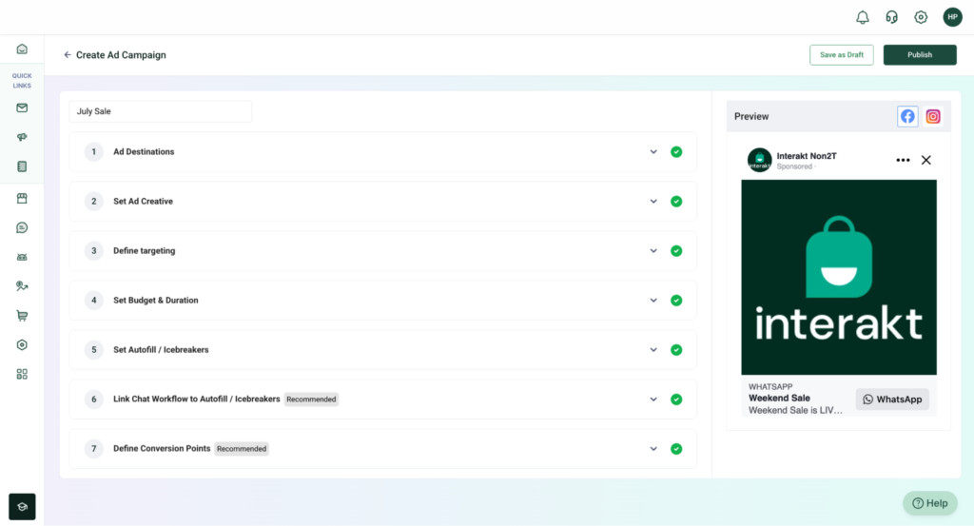Open the graduation cap learning icon
The image size is (974, 526).
pos(22,507)
